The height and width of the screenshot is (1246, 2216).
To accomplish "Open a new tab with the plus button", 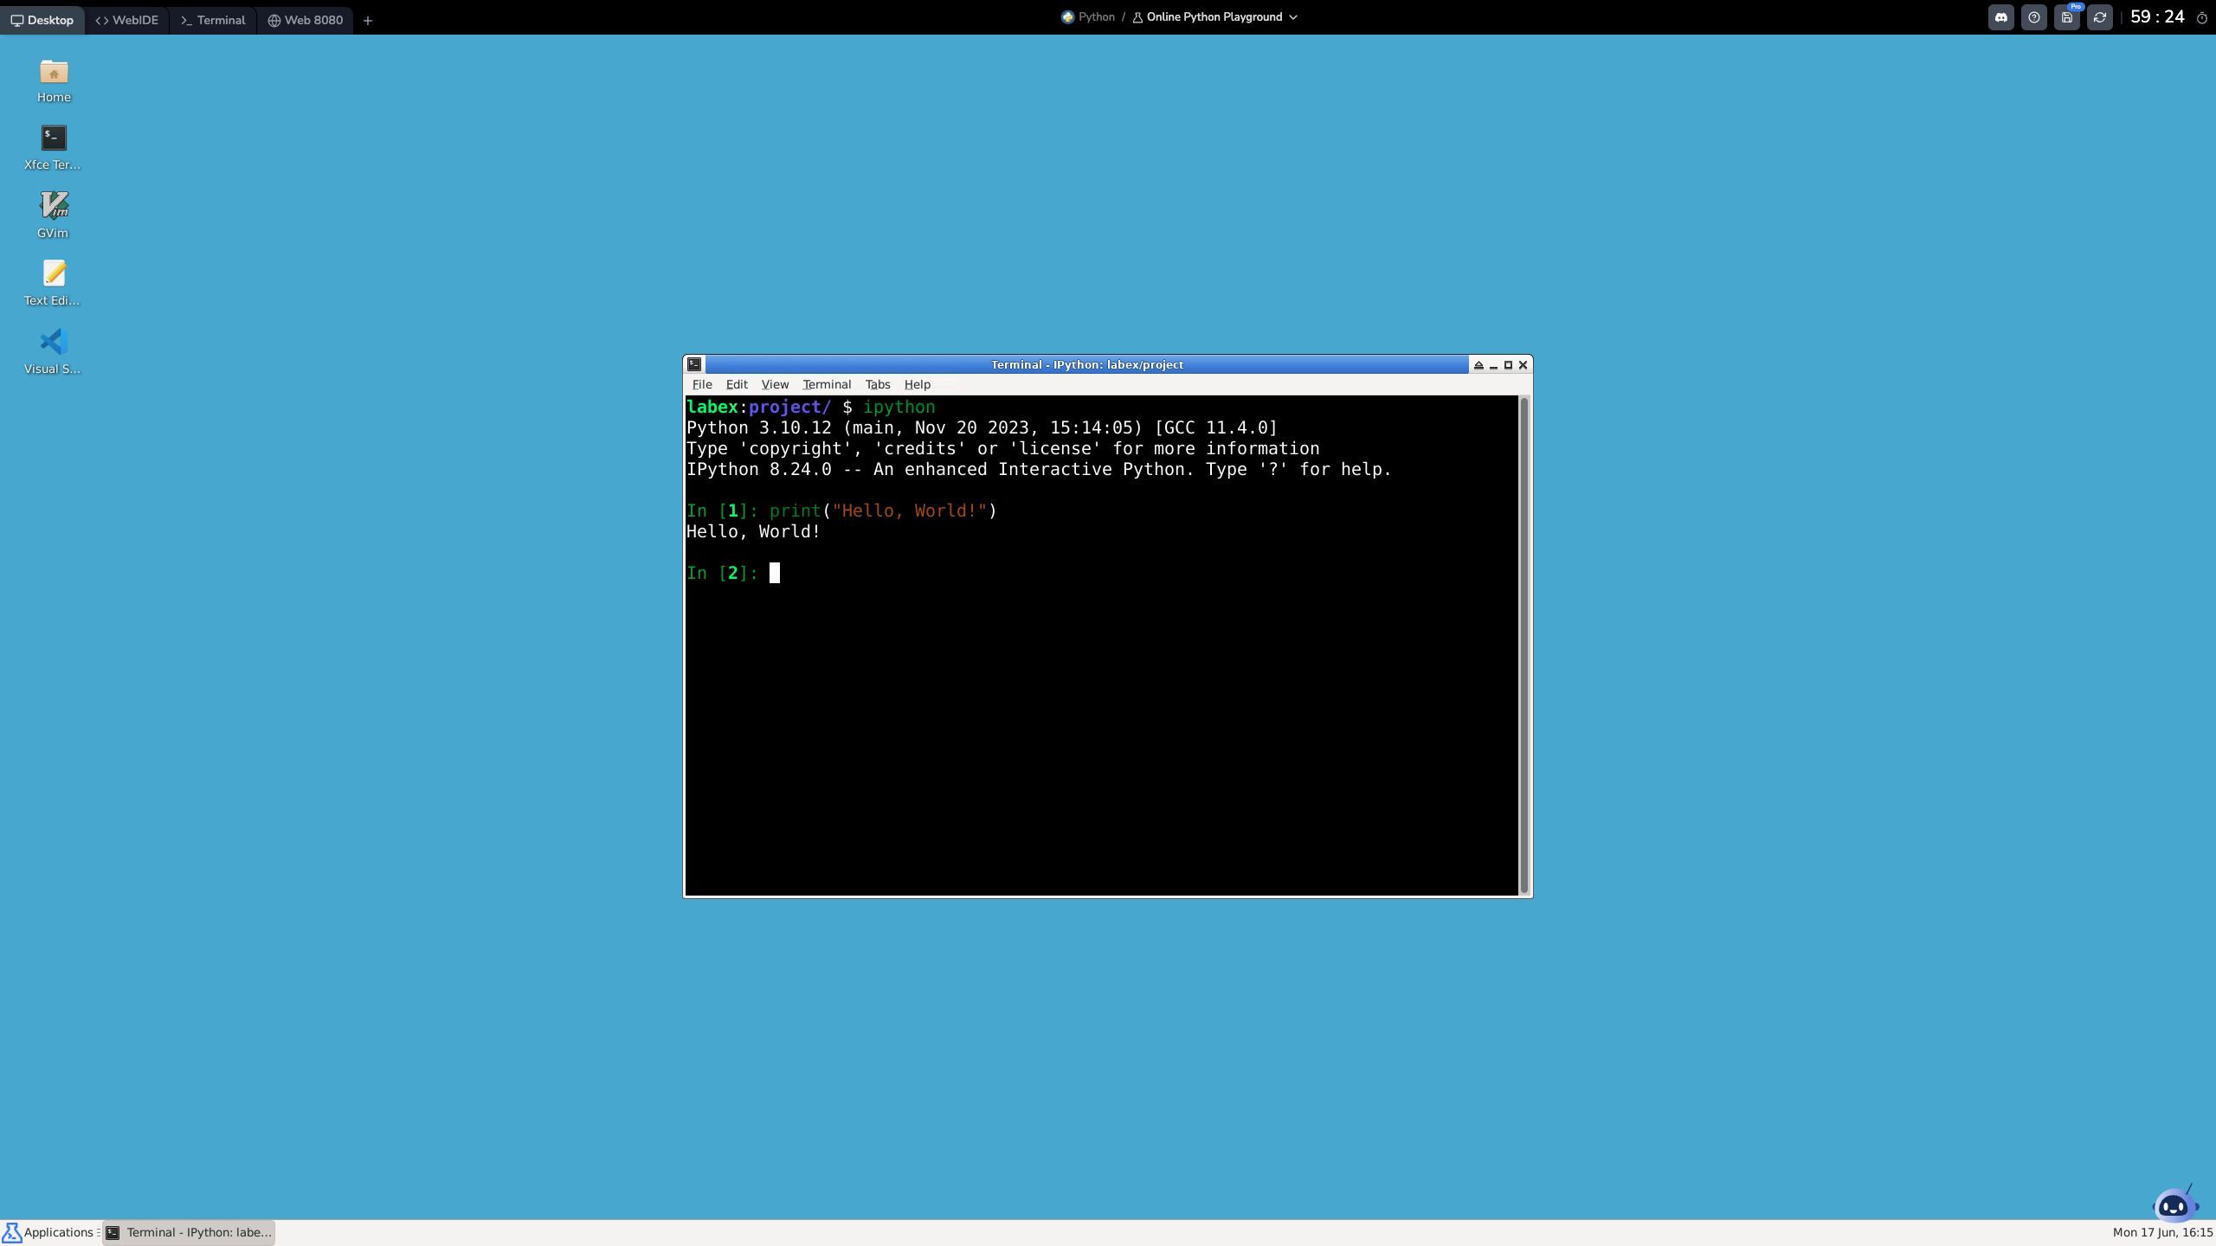I will [x=368, y=20].
